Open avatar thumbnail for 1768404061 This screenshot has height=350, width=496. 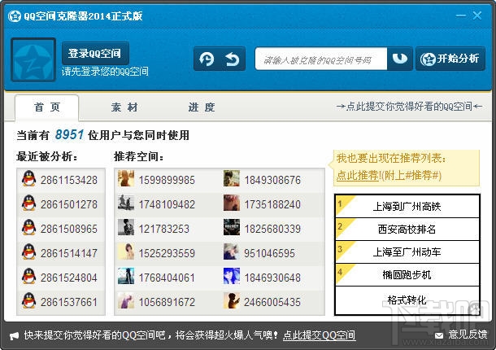point(126,276)
